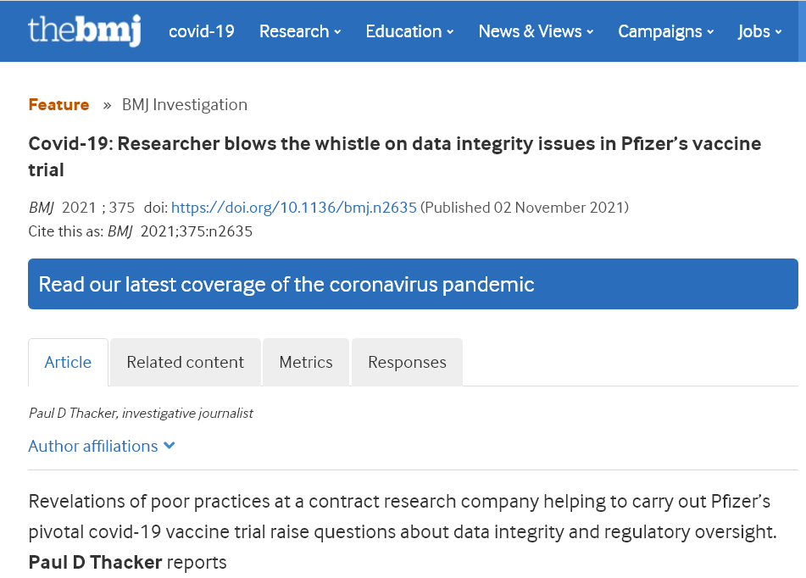Select the Article tab

(68, 362)
